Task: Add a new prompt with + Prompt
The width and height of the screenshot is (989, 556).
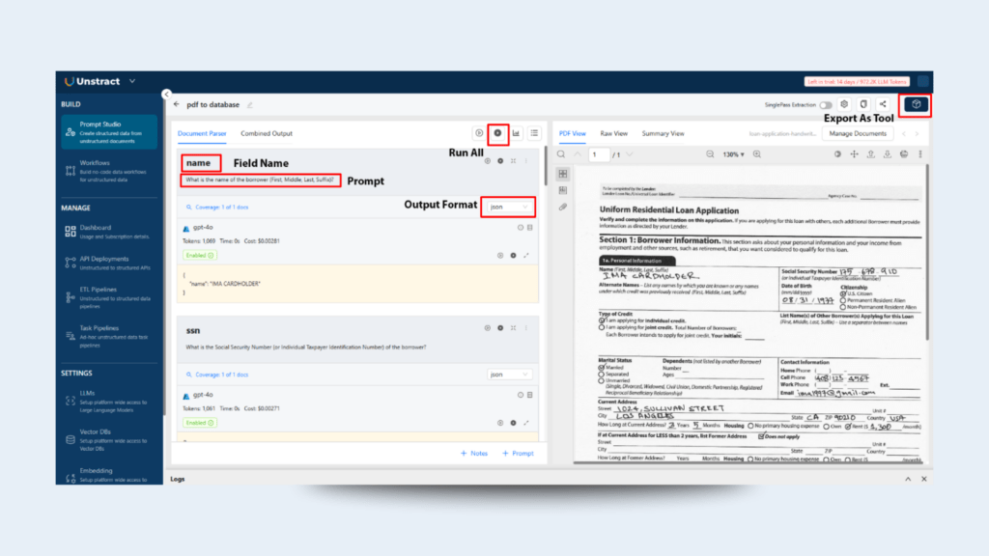Action: click(518, 453)
